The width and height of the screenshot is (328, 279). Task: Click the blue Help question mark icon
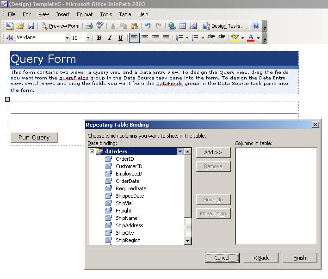coord(256,26)
